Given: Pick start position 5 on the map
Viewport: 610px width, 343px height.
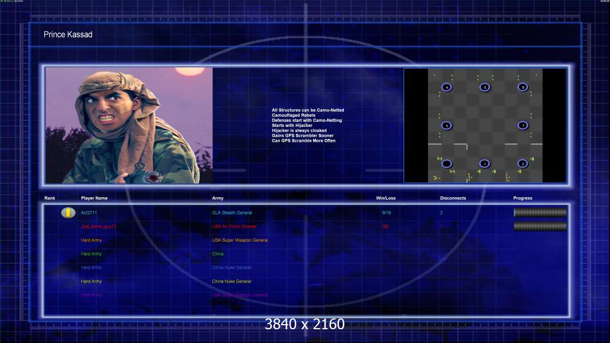Looking at the screenshot, I should [x=485, y=87].
